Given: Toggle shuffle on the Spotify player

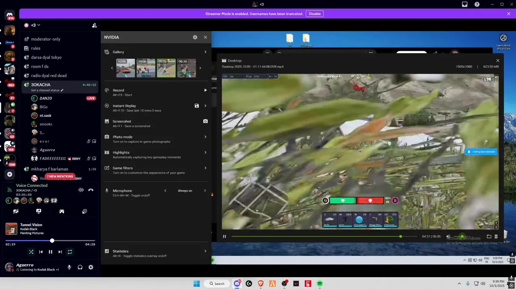Looking at the screenshot, I should [x=31, y=252].
